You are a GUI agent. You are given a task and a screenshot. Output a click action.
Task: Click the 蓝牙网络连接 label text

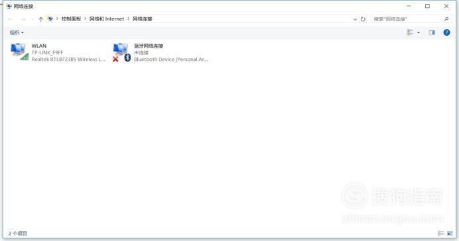149,46
